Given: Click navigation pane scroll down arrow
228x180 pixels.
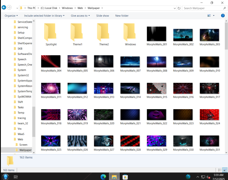Looking at the screenshot, I should [x=34, y=153].
